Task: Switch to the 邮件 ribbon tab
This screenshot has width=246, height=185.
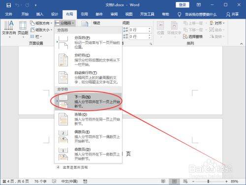Action: pos(99,14)
